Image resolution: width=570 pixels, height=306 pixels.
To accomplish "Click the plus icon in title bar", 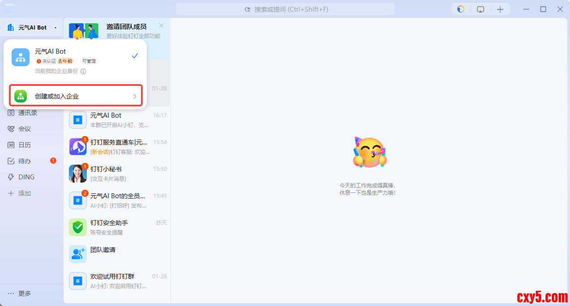I will pos(500,9).
